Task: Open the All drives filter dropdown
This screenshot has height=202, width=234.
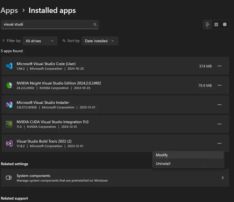Action: tap(40, 41)
